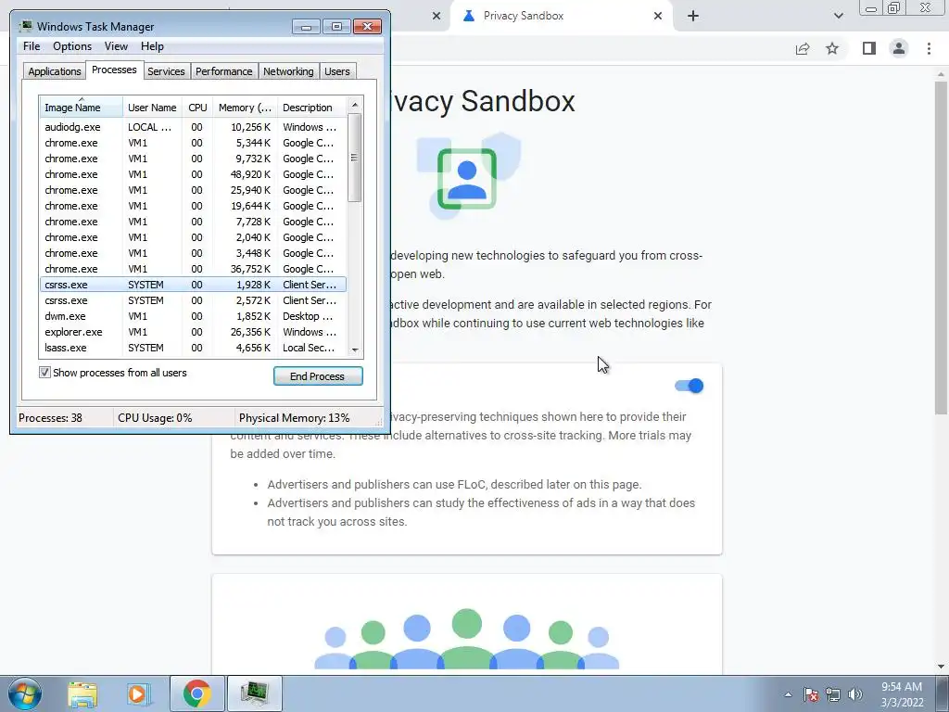
Task: Click Processes: 38 status bar entry
Action: point(50,418)
